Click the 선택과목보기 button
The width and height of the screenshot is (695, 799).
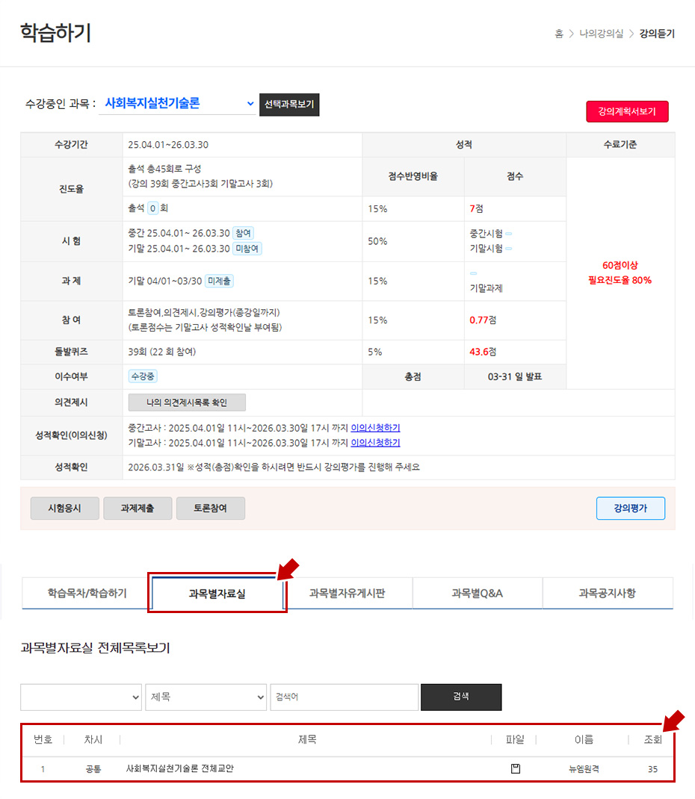point(289,105)
